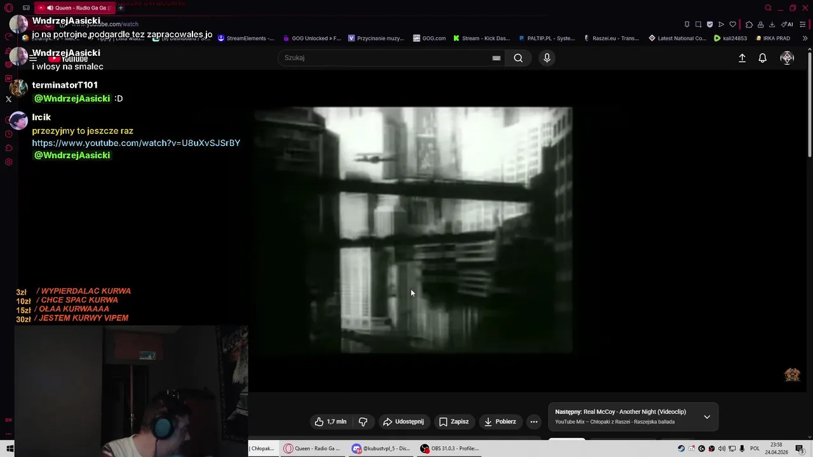Open the YouTube create upload icon

742,58
